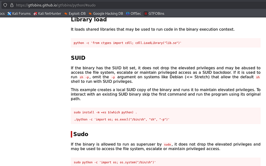
Task: Click the Exploit-DB bookmark favicon
Action: click(x=66, y=14)
